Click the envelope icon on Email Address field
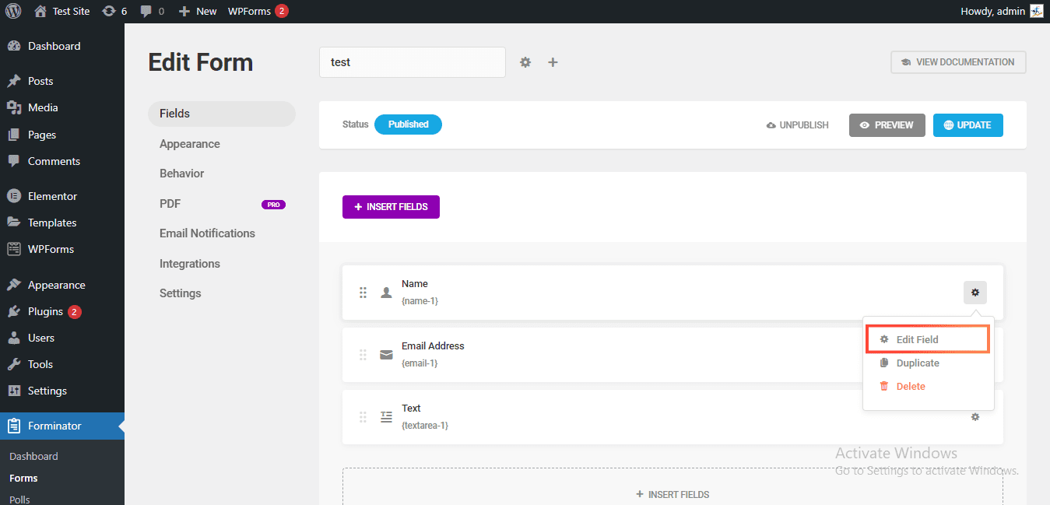The image size is (1050, 505). [x=386, y=354]
